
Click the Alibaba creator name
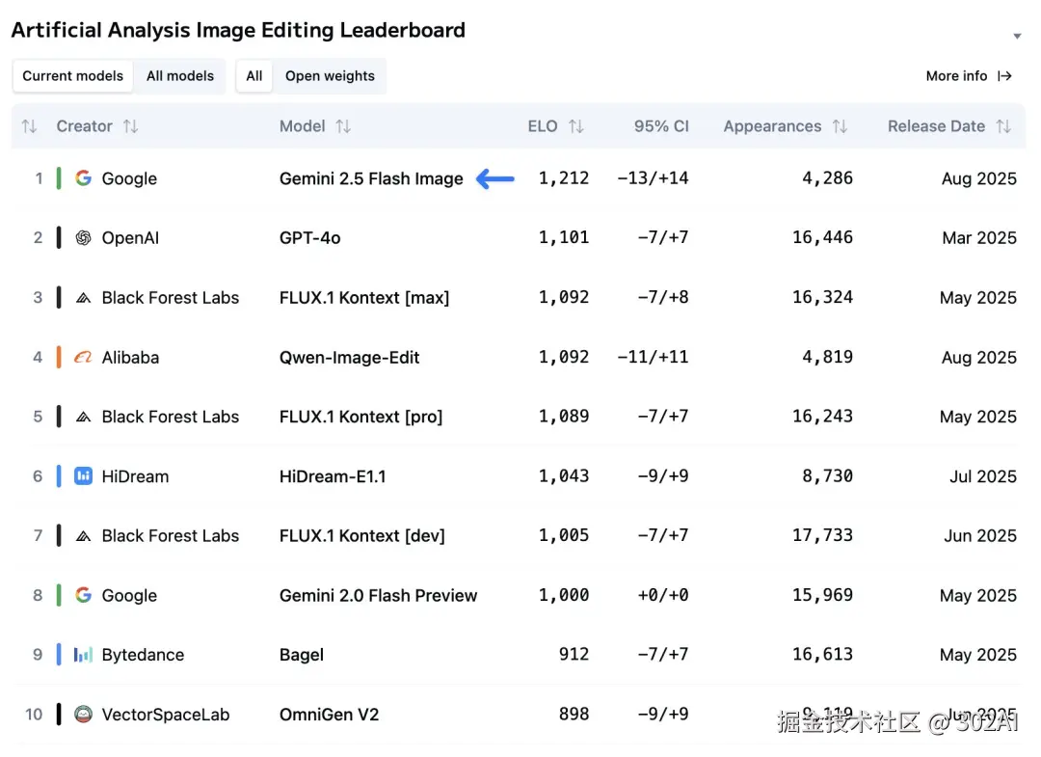point(131,357)
